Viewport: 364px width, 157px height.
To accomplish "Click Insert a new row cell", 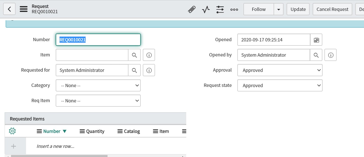I will 55,146.
